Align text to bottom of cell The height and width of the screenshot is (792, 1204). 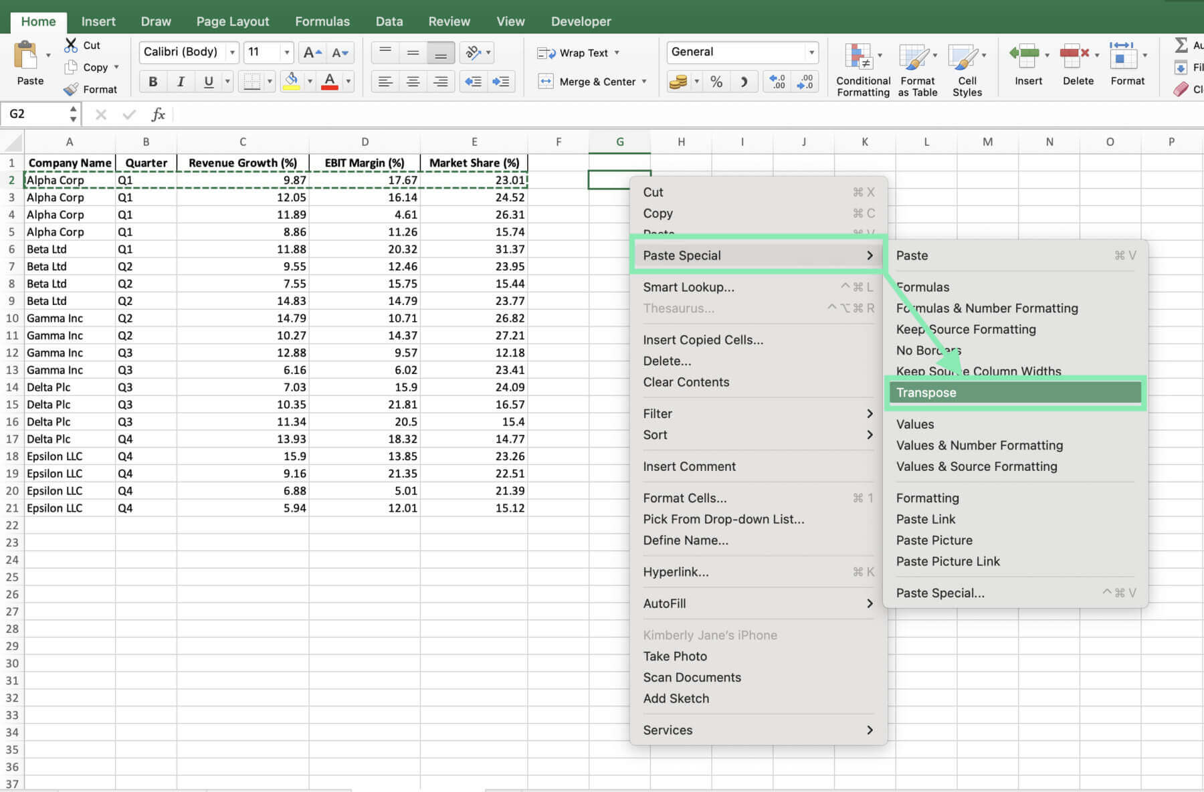440,52
